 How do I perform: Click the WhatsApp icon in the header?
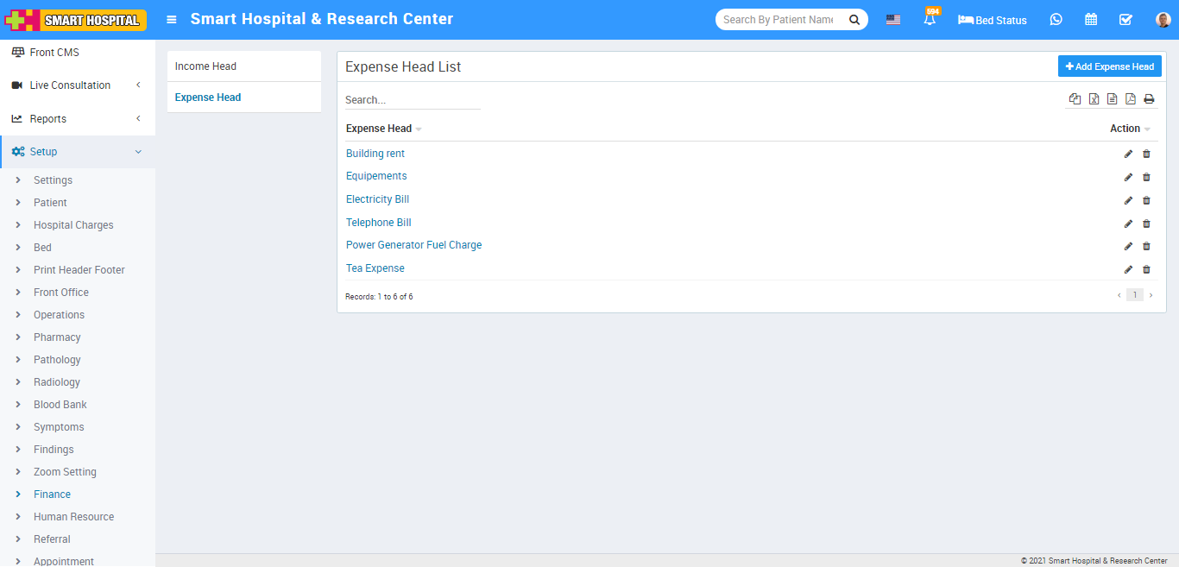[x=1056, y=20]
